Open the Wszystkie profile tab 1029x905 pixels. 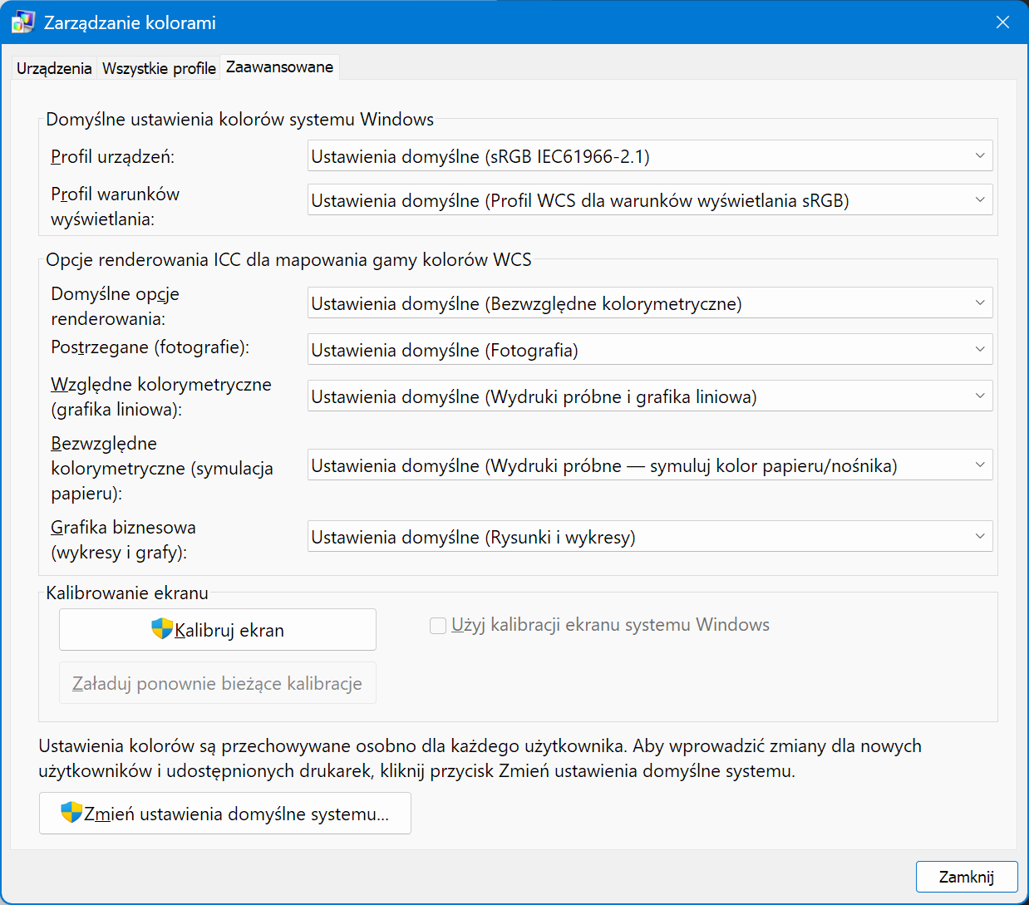[159, 68]
